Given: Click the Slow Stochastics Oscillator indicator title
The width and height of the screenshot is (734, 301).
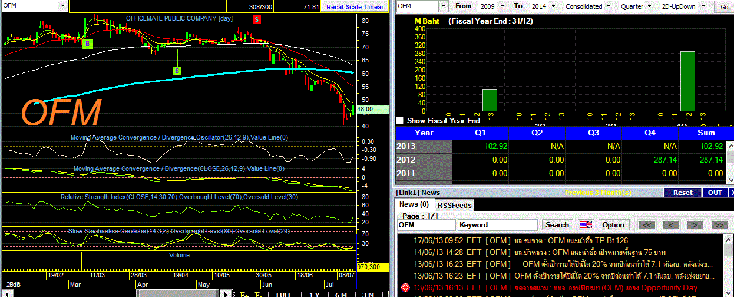Looking at the screenshot, I should pyautogui.click(x=179, y=231).
